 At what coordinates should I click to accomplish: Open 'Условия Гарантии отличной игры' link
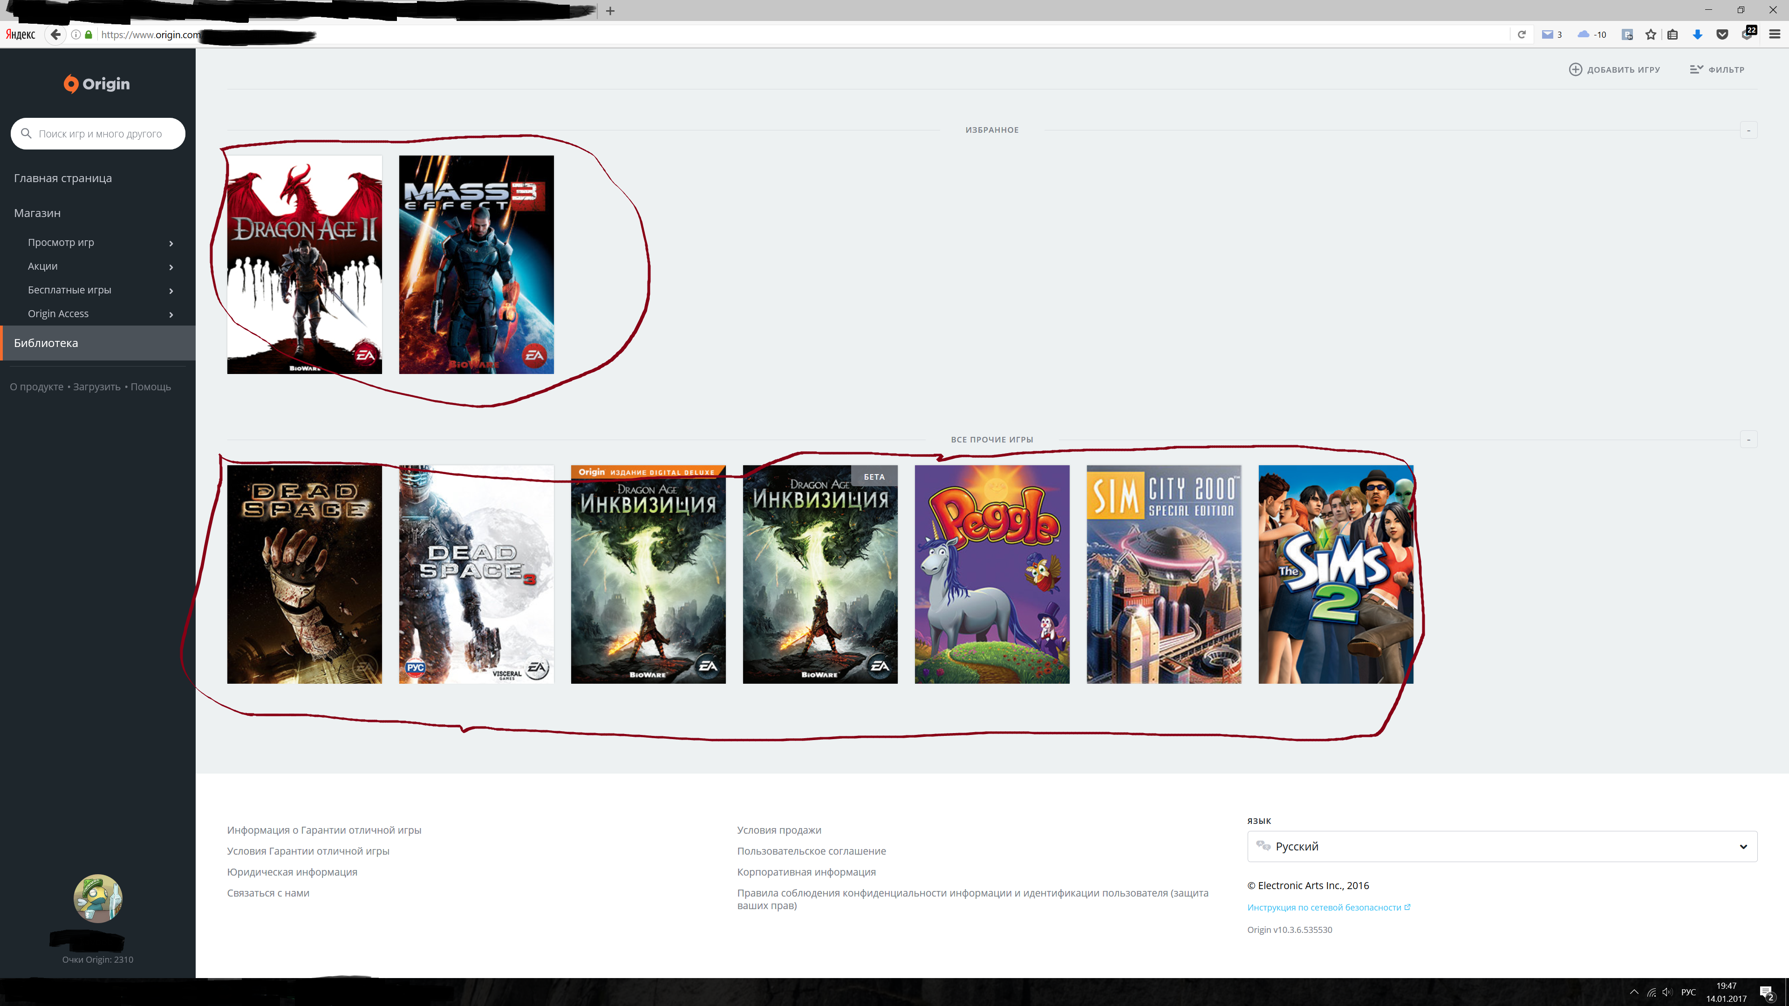coord(307,851)
